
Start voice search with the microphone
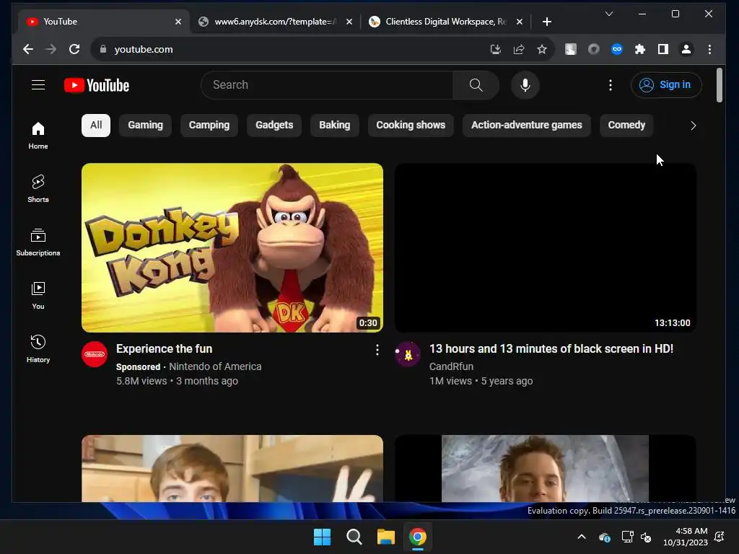point(525,85)
